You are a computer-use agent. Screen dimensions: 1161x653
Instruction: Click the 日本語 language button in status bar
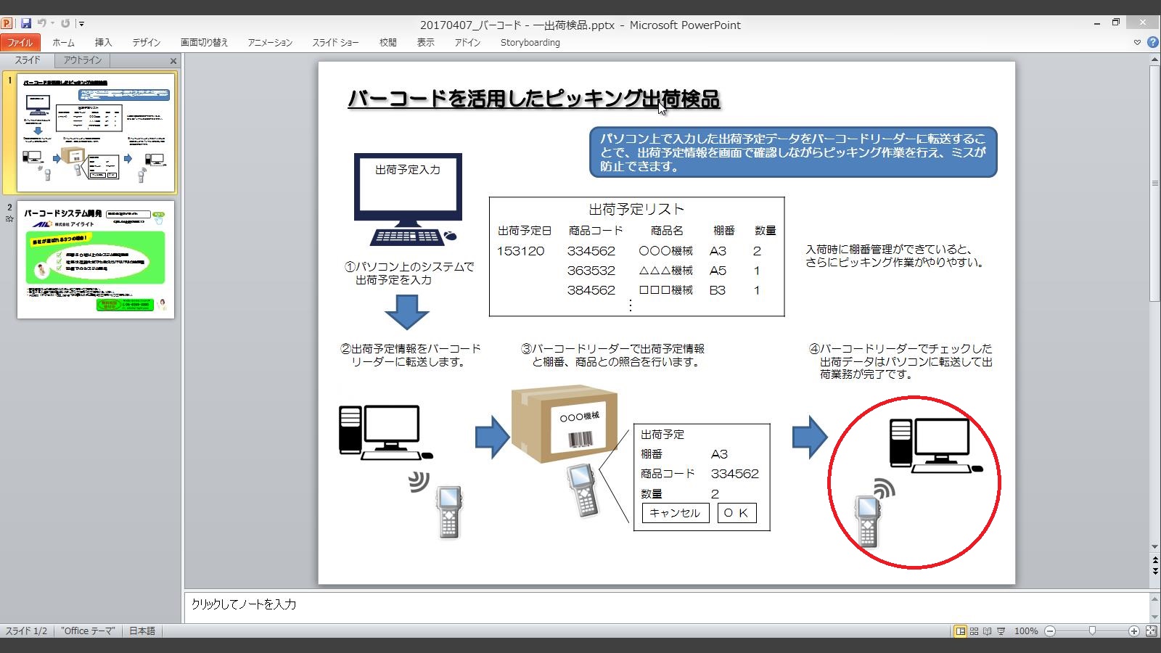pyautogui.click(x=142, y=631)
